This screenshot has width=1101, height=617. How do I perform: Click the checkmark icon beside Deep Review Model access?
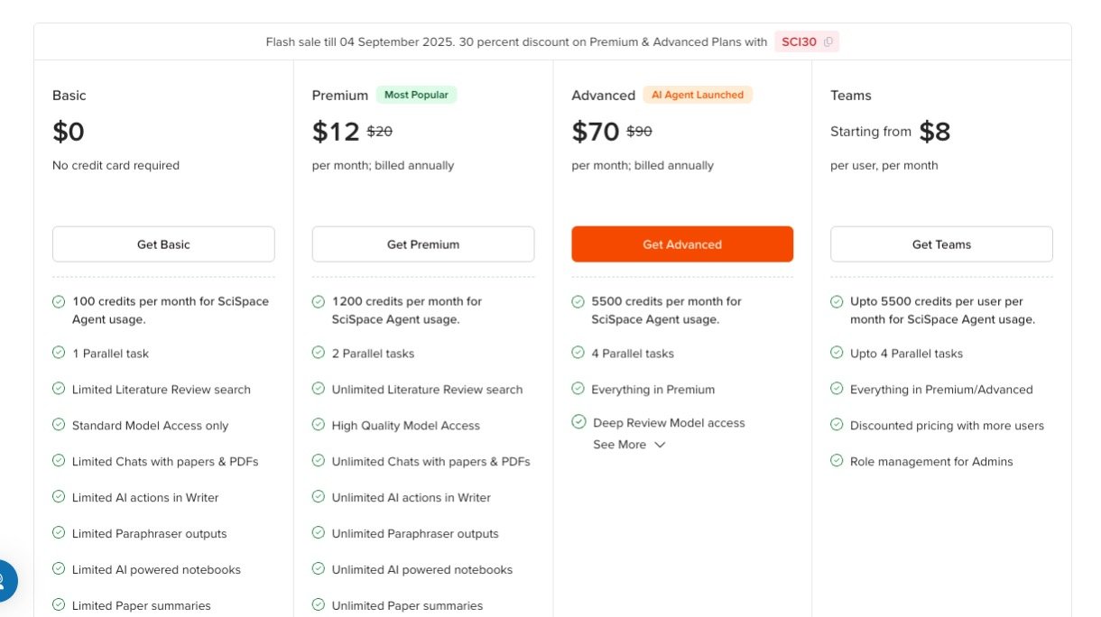579,421
